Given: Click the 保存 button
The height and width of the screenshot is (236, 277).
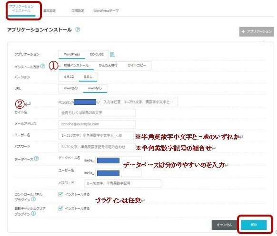Looking at the screenshot, I should point(254,225).
